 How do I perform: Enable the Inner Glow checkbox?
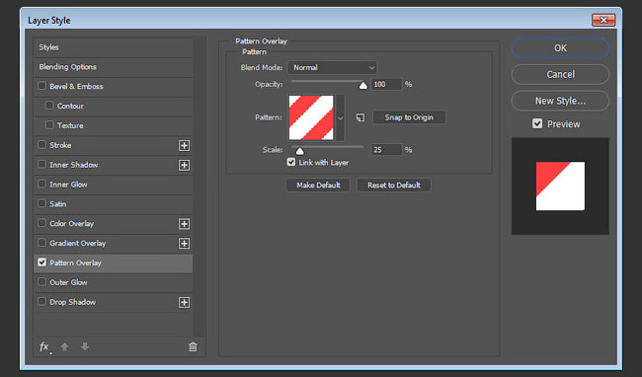tap(41, 184)
